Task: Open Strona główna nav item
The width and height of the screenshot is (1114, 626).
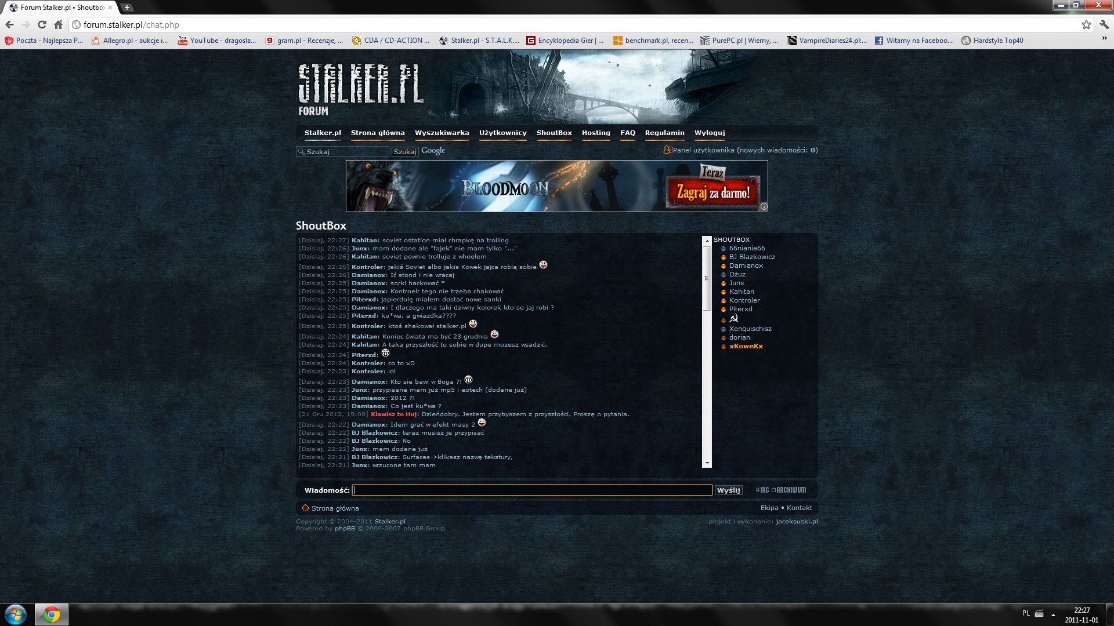Action: point(378,133)
